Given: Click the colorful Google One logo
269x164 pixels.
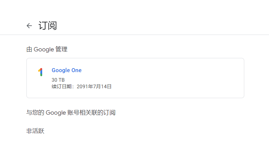Looking at the screenshot, I should (x=40, y=72).
